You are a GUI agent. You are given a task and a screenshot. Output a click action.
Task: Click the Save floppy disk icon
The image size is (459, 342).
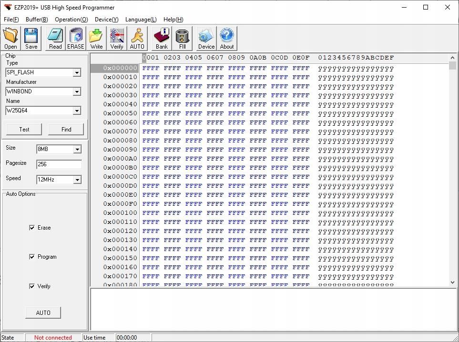point(31,39)
